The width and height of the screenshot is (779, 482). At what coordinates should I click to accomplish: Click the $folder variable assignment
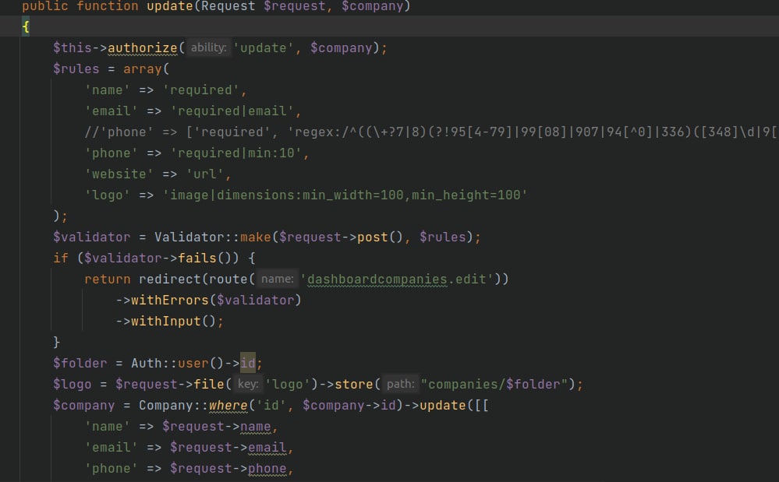80,363
